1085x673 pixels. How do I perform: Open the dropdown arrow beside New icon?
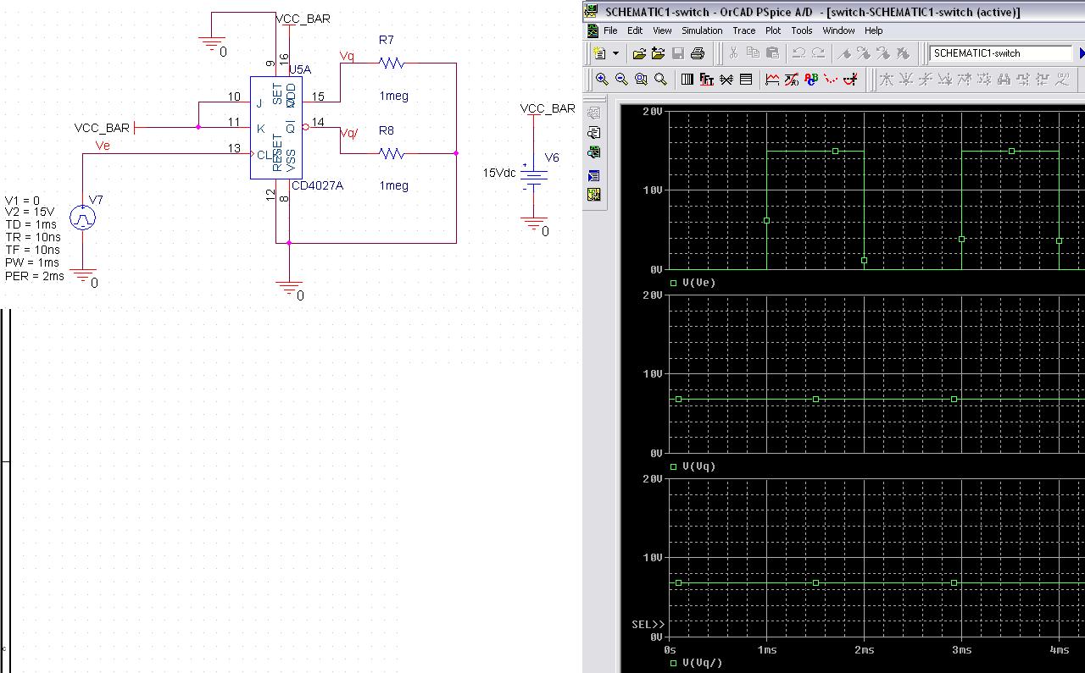[x=615, y=53]
